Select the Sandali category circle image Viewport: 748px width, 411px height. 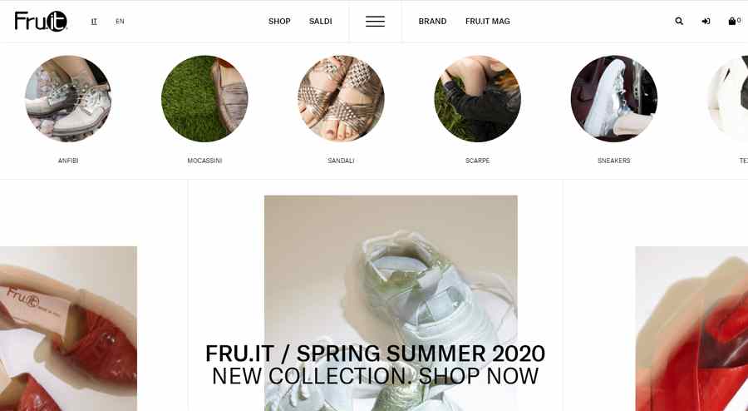341,99
